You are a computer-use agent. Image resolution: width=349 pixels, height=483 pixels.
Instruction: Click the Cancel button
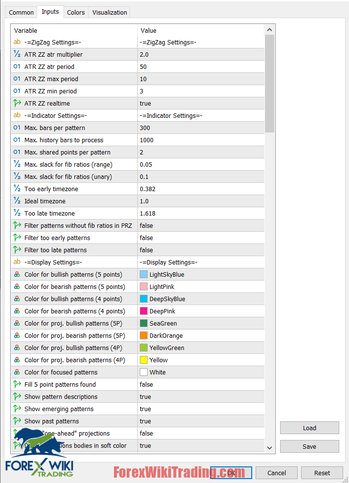point(277,473)
